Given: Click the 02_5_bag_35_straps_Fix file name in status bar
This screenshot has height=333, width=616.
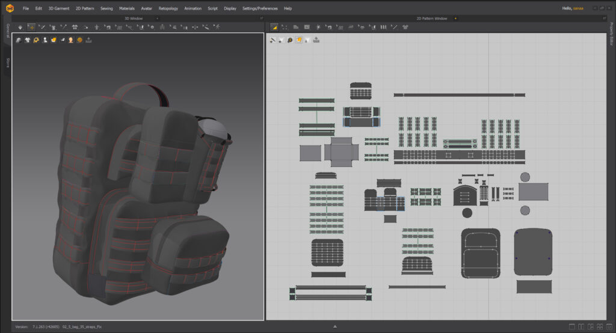Looking at the screenshot, I should tap(82, 327).
